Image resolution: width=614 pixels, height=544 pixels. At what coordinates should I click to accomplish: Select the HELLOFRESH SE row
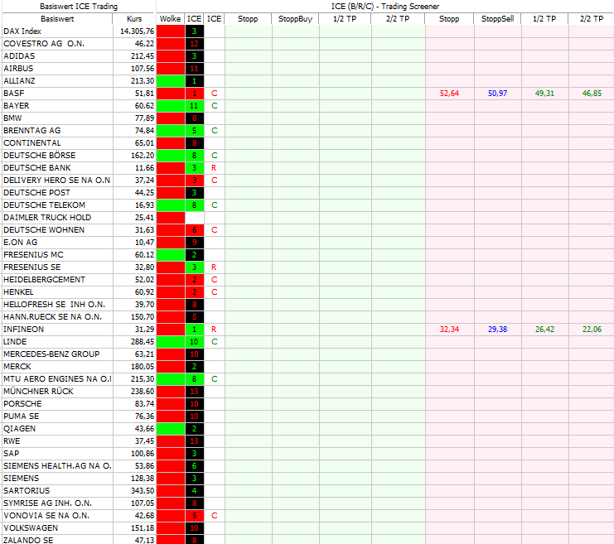click(x=55, y=305)
